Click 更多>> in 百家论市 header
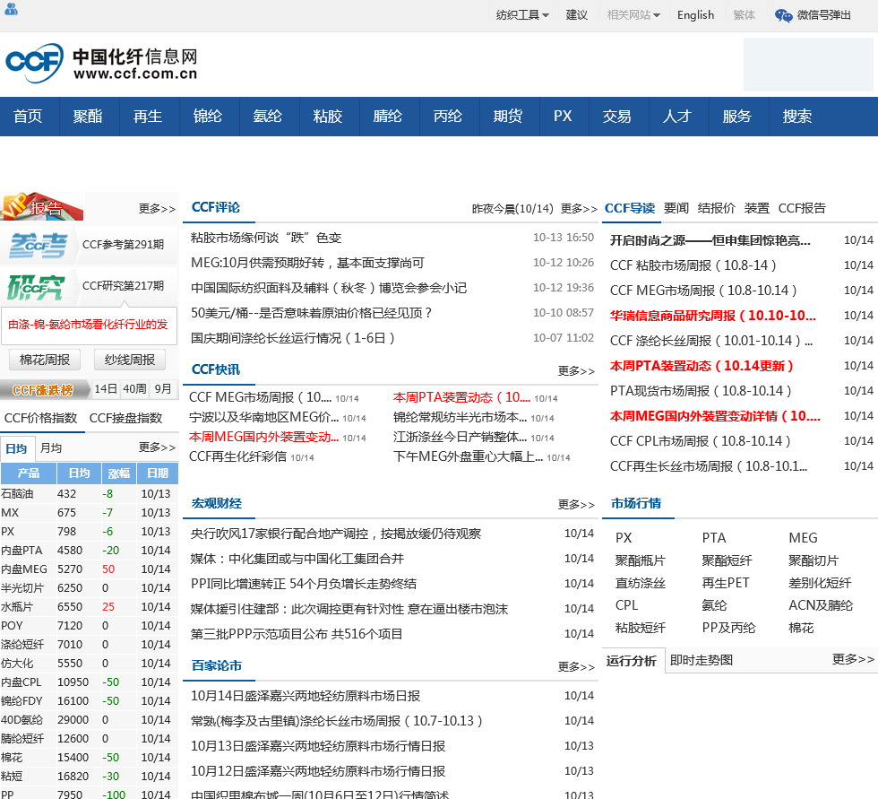This screenshot has height=799, width=878. [576, 667]
